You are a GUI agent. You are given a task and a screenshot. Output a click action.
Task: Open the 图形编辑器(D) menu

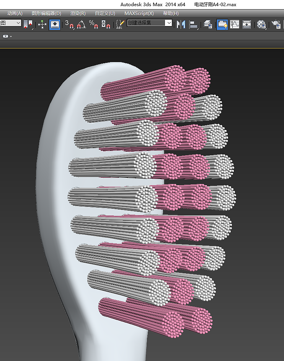click(x=46, y=13)
